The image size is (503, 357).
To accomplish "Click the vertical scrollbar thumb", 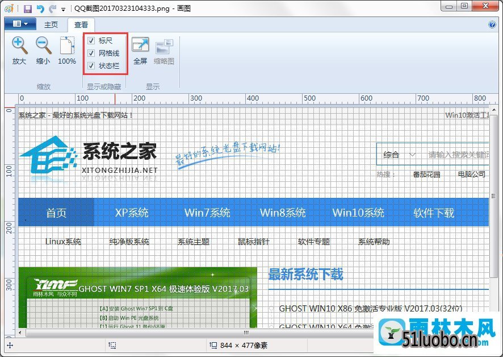I will click(x=494, y=196).
